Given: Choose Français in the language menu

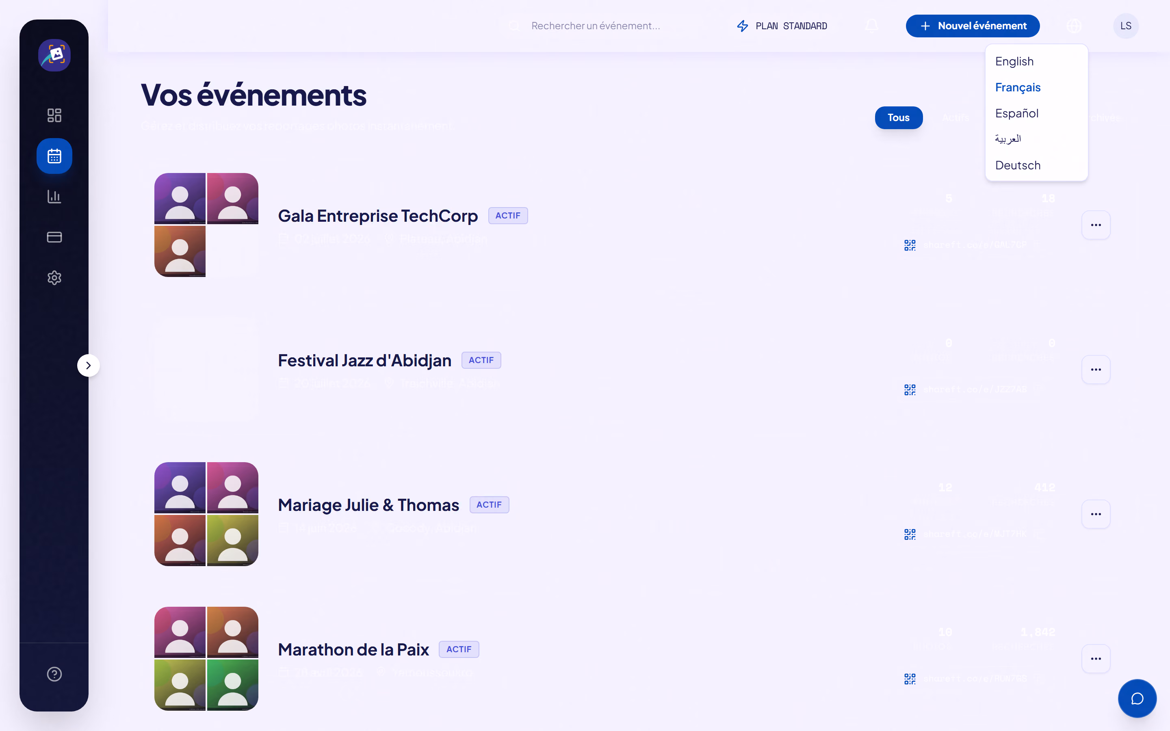Looking at the screenshot, I should pyautogui.click(x=1037, y=87).
